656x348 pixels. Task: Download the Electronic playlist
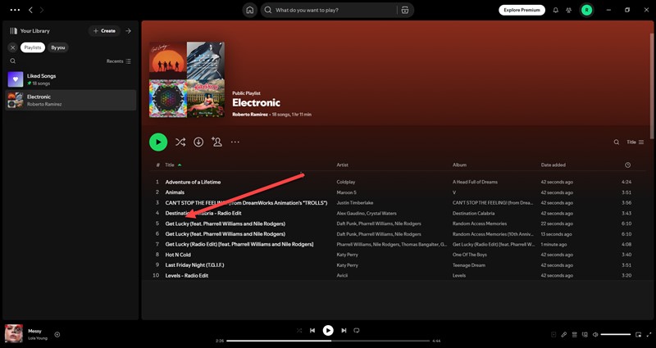198,142
